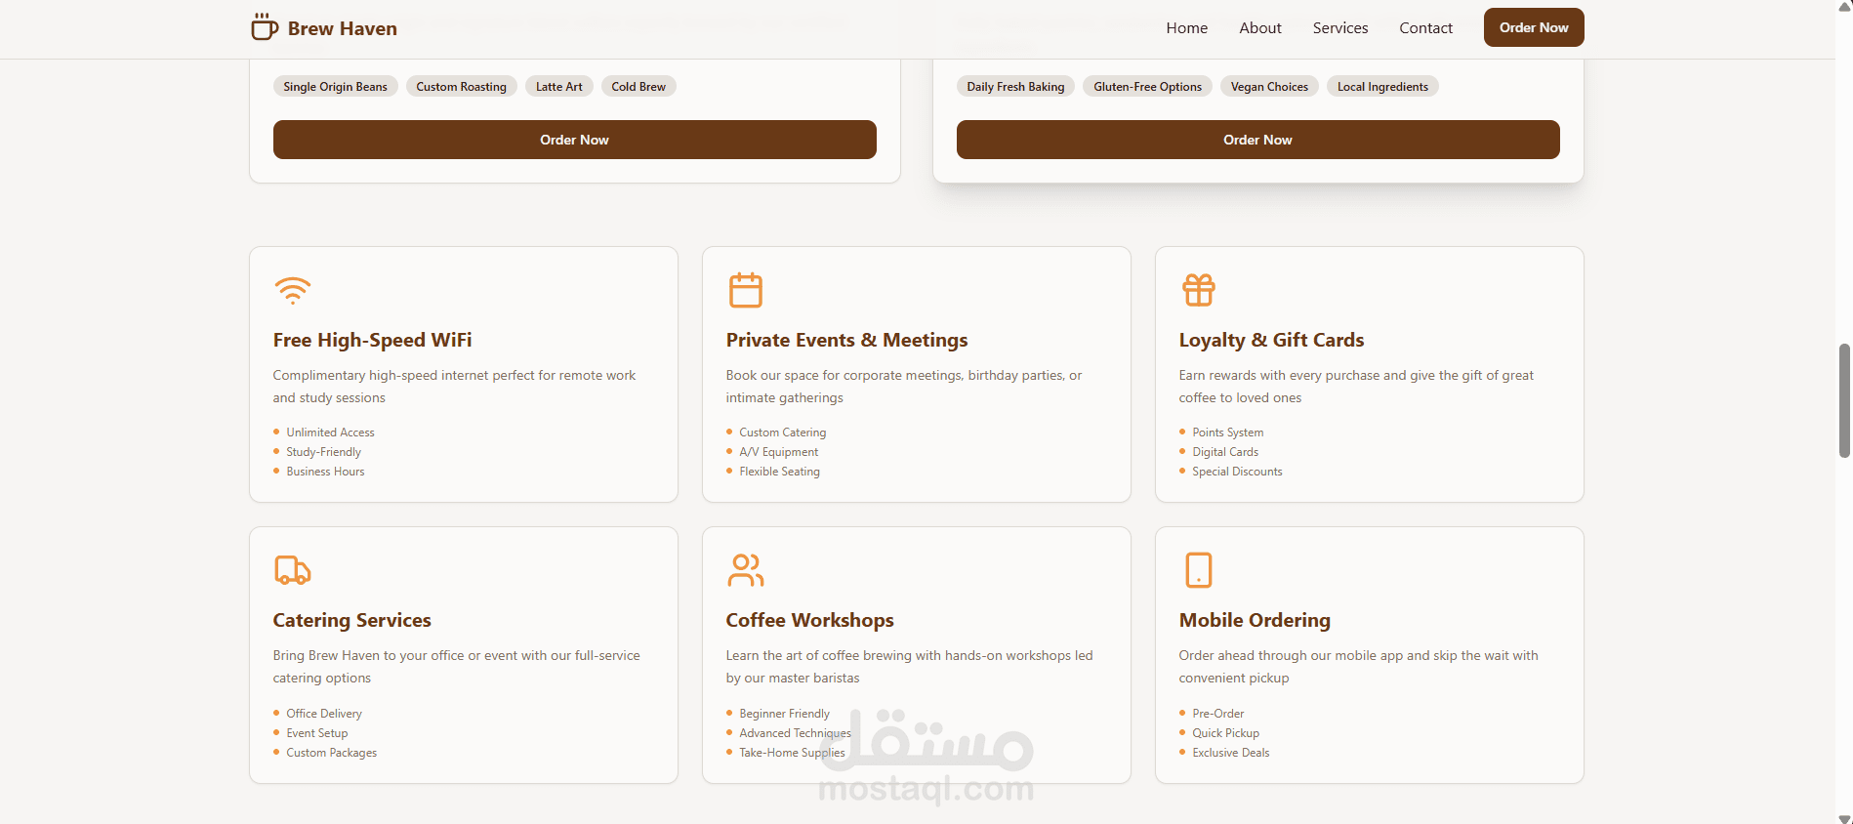This screenshot has height=824, width=1853.
Task: Click the people icon for Coffee Workshops
Action: pyautogui.click(x=745, y=570)
